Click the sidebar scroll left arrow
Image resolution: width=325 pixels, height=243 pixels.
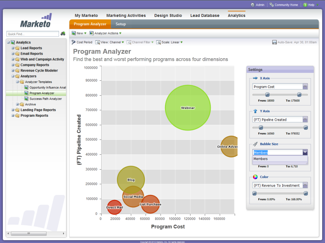[x=8, y=234]
